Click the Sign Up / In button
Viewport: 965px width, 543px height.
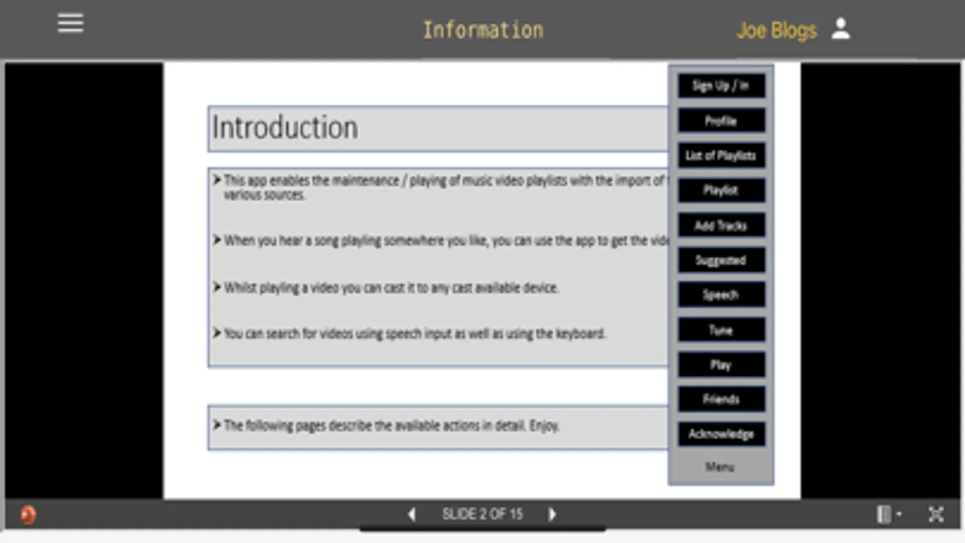[721, 86]
